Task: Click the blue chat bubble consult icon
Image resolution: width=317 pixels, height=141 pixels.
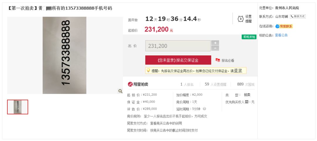Action: 277,26
